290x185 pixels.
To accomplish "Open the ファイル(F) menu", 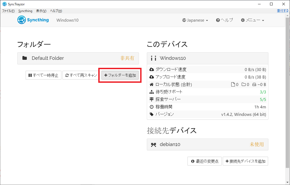I will [x=8, y=11].
